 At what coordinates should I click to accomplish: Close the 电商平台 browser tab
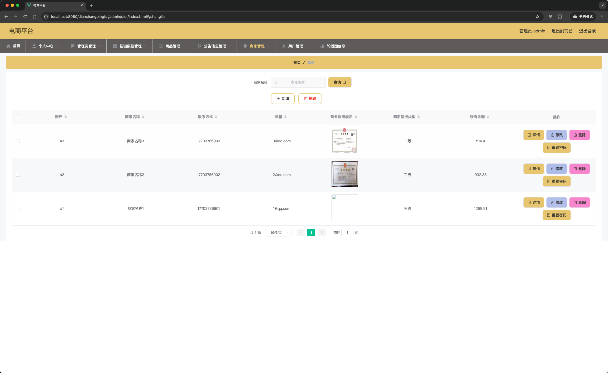[82, 5]
